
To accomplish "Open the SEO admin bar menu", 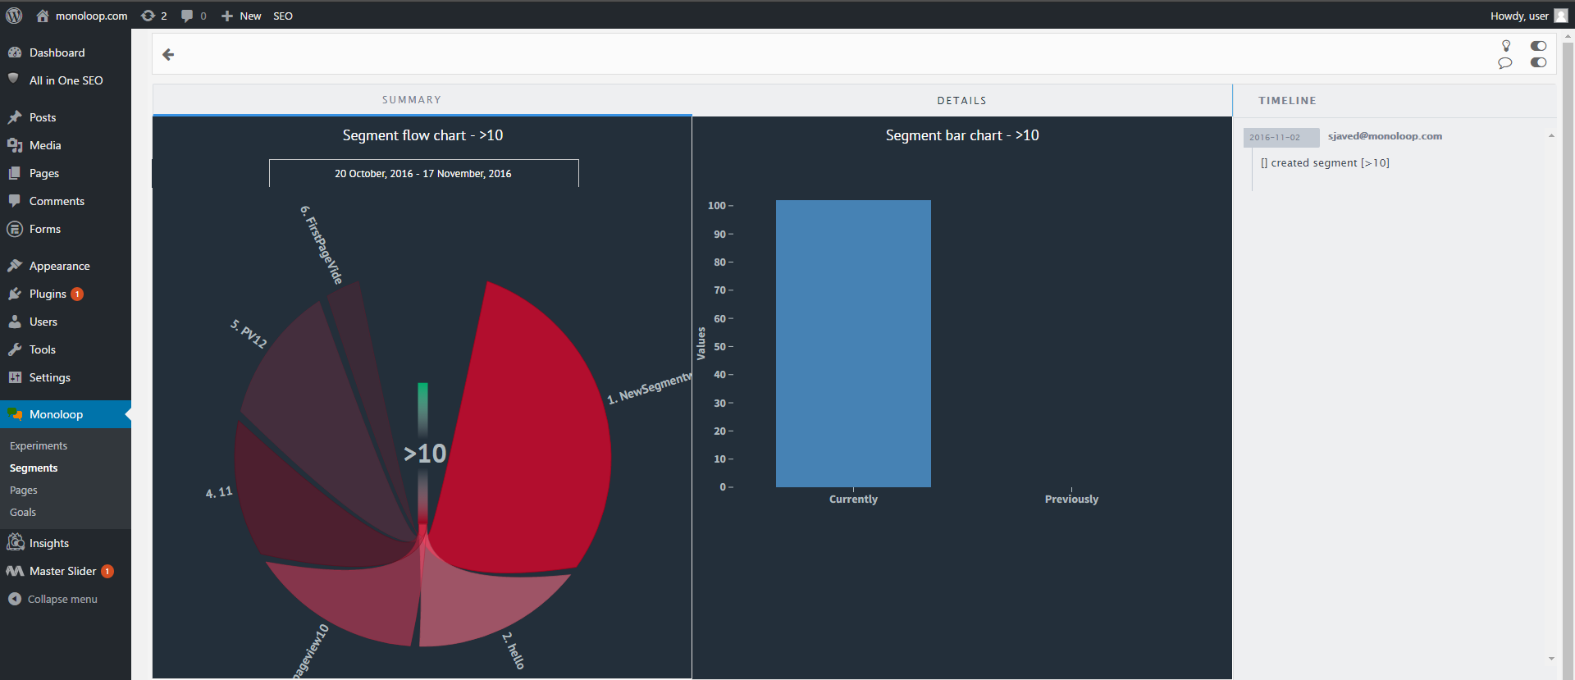I will [283, 16].
